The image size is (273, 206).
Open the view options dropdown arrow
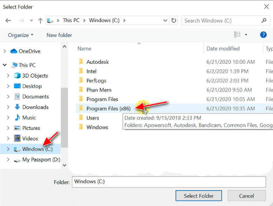pyautogui.click(x=246, y=35)
